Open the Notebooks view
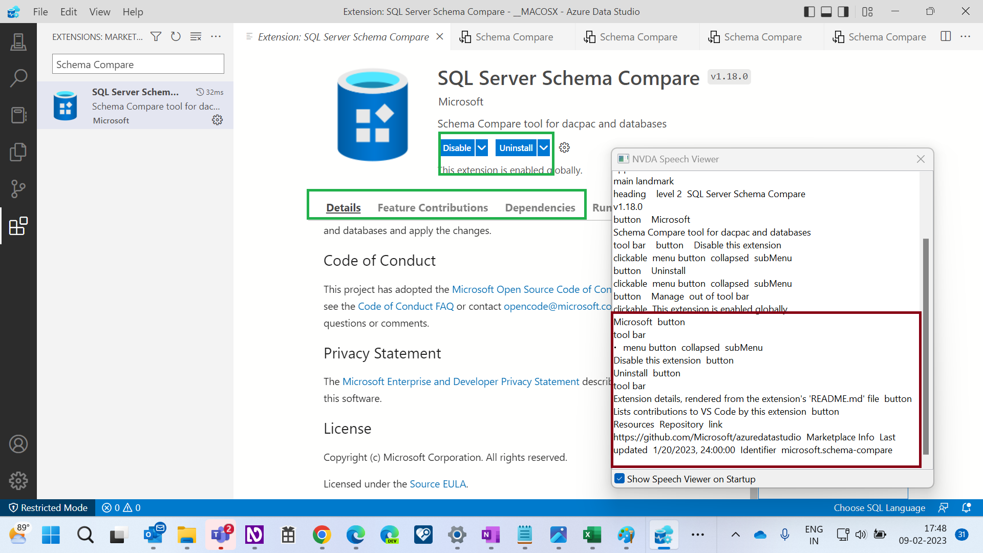This screenshot has height=553, width=983. [18, 115]
